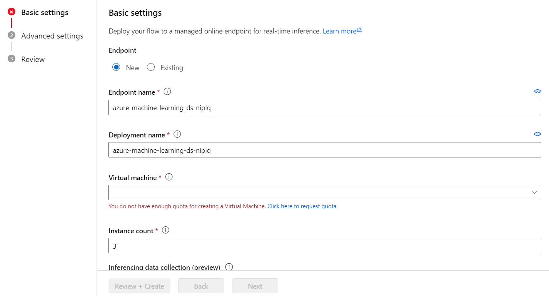Toggle visibility of the deployment name value
The width and height of the screenshot is (549, 296).
point(537,134)
